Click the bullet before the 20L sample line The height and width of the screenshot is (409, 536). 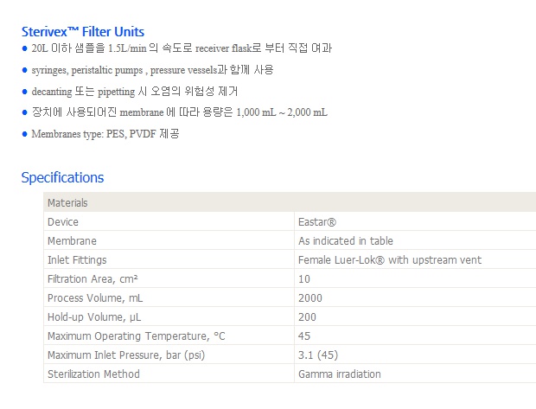(24, 48)
